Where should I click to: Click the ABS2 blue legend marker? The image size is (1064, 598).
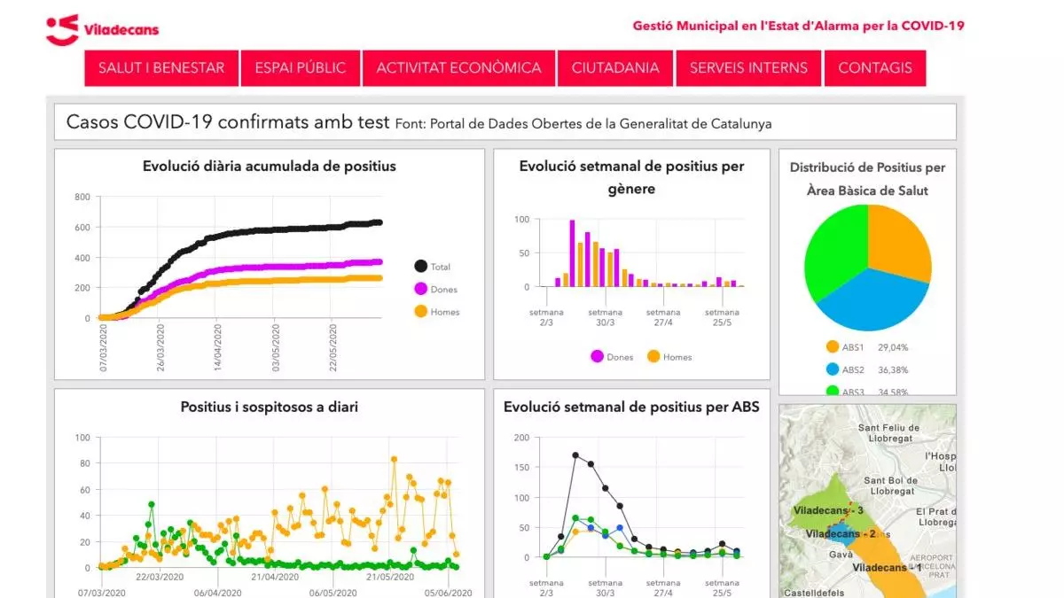pyautogui.click(x=832, y=369)
